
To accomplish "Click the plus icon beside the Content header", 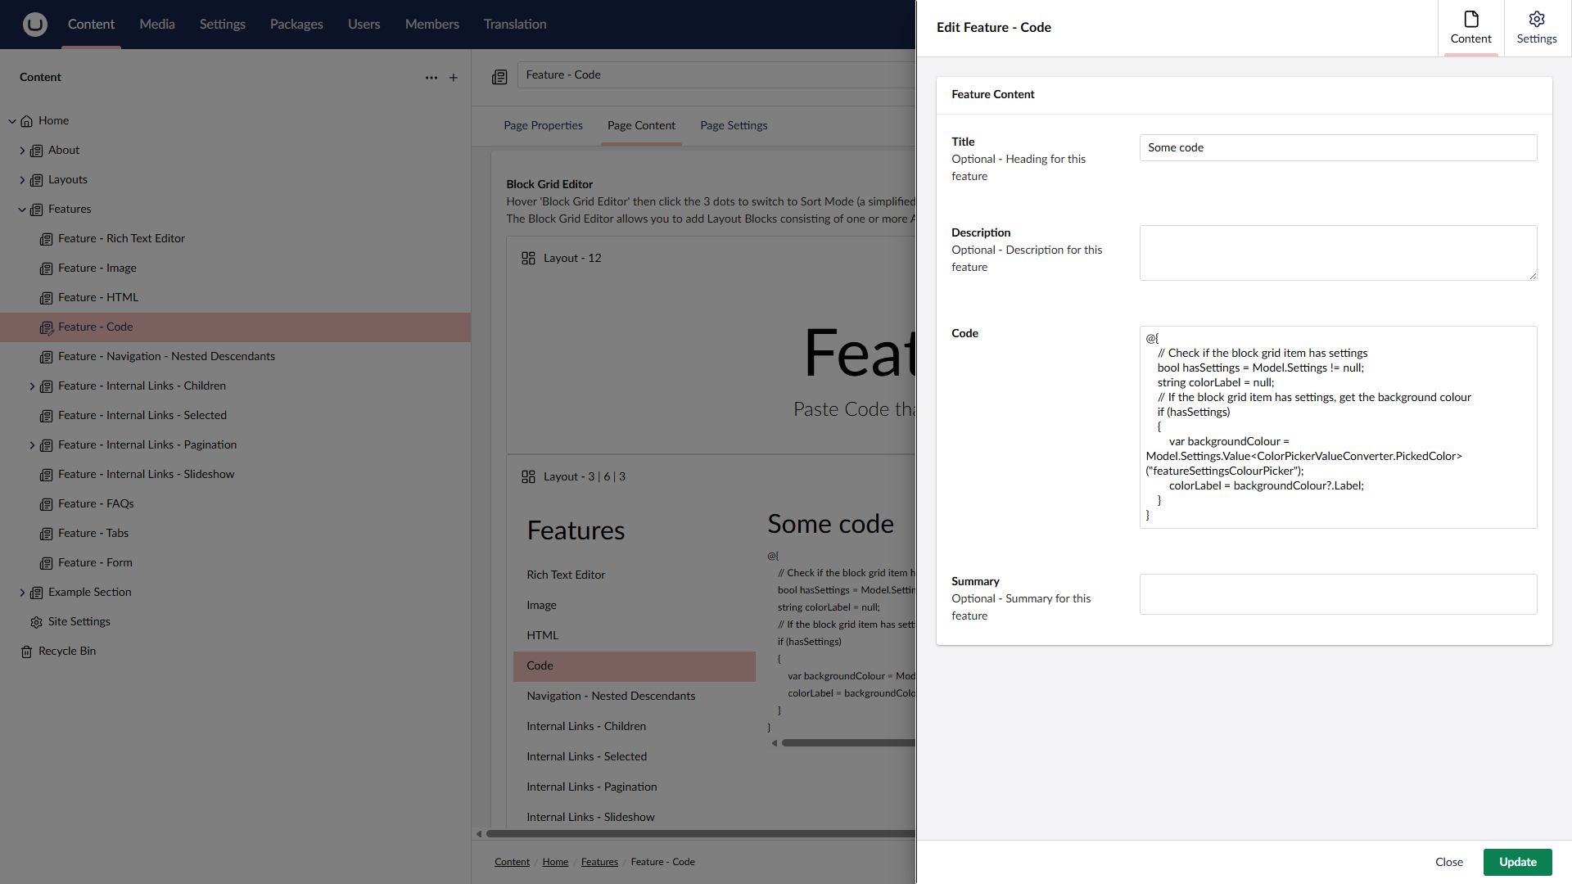I will 454,78.
